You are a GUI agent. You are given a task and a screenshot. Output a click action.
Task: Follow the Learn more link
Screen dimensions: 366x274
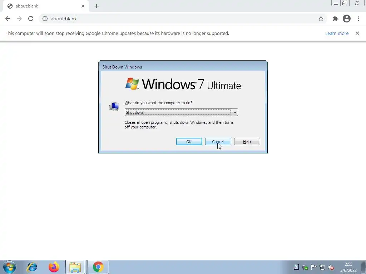click(337, 33)
